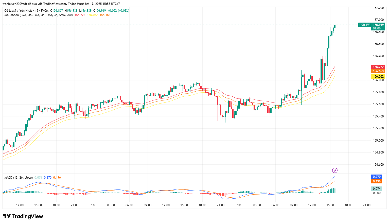This screenshot has height=224, width=389.
Task: Click the TradingView logo at bottom-left
Action: point(23,216)
